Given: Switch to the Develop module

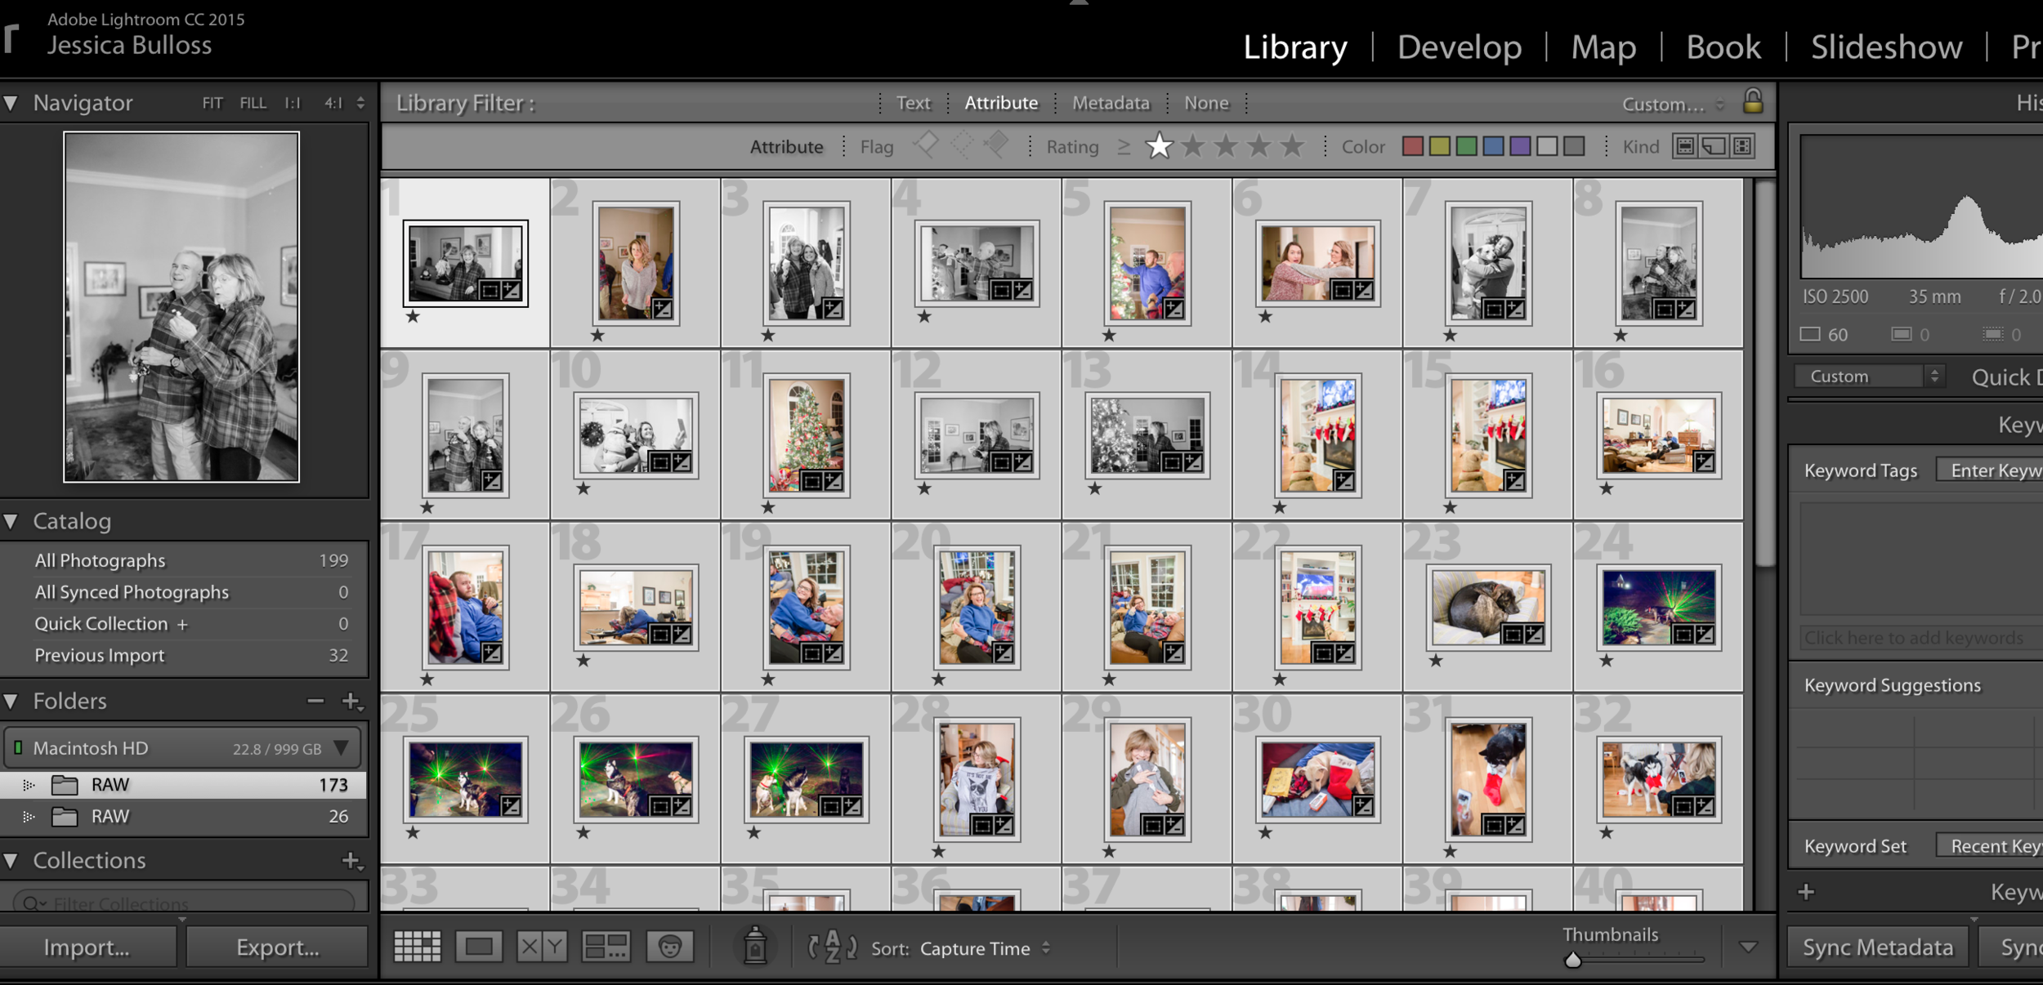Looking at the screenshot, I should [1459, 47].
